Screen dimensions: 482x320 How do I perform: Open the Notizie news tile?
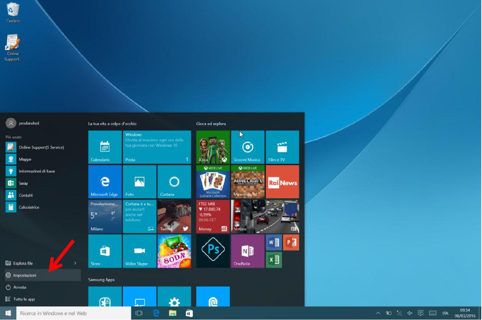point(265,216)
